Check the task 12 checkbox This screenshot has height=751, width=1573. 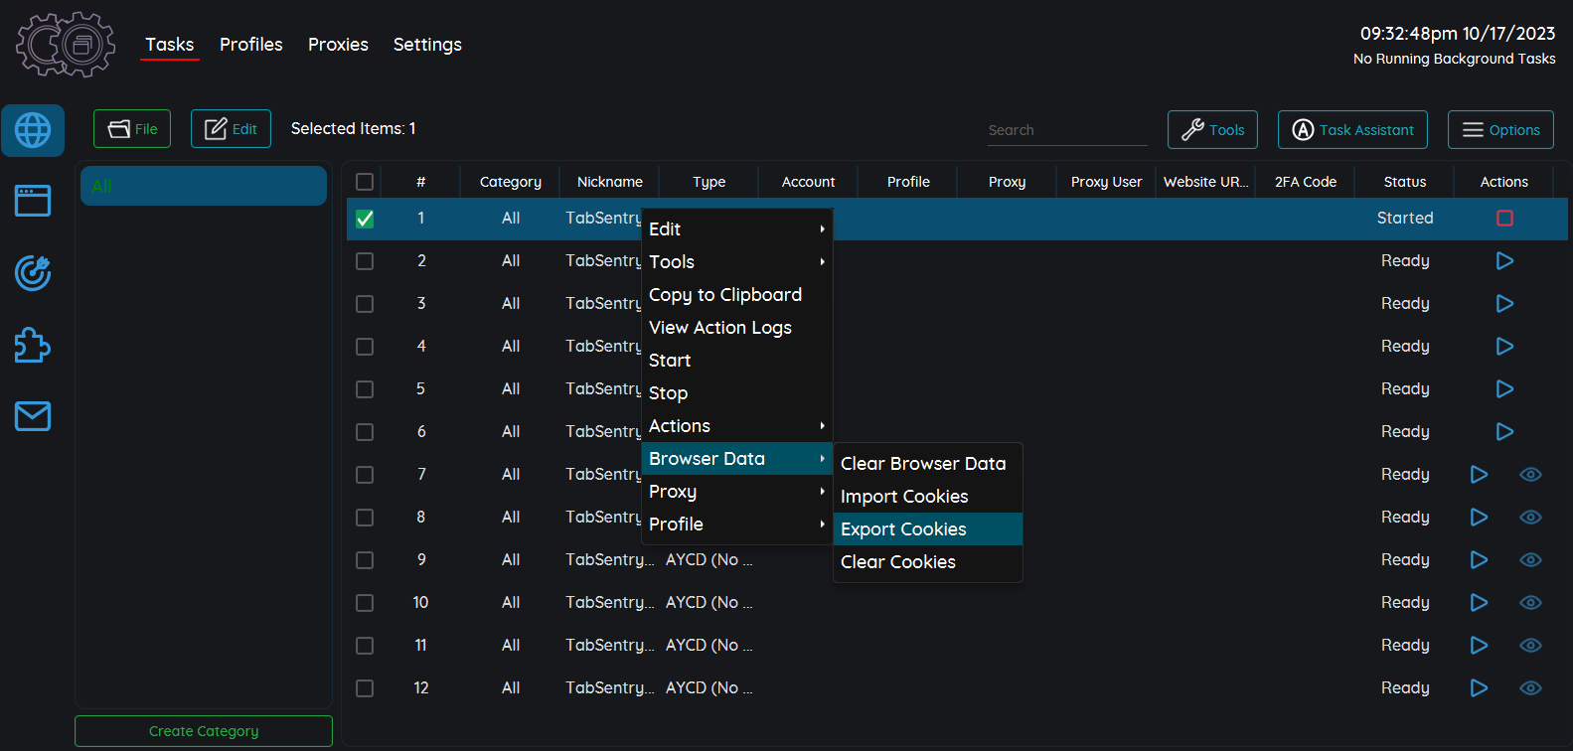[365, 688]
